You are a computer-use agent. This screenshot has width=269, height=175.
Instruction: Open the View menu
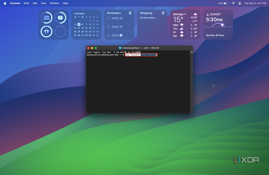click(44, 3)
